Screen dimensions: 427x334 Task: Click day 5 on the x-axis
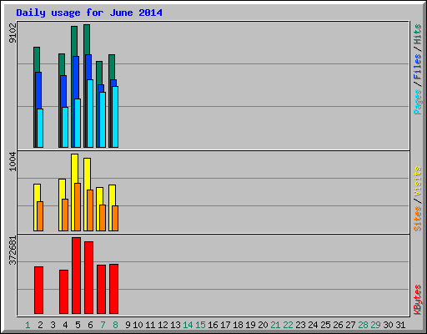(78, 325)
